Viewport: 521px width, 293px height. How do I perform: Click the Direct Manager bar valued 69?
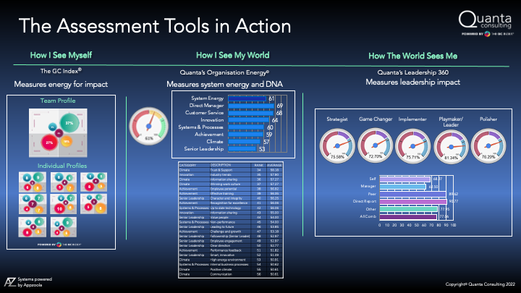[x=252, y=106]
